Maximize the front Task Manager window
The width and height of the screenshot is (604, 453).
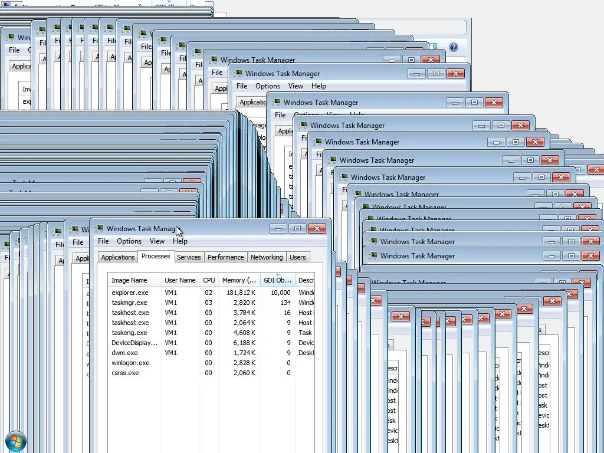point(297,229)
